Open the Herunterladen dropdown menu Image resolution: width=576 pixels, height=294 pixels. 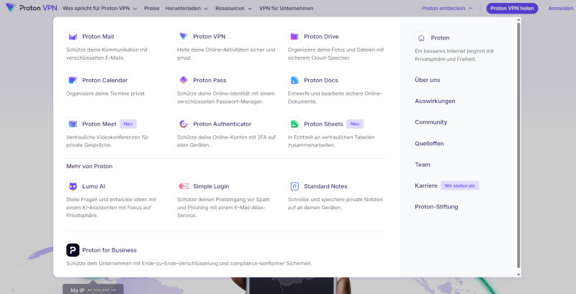click(x=186, y=8)
